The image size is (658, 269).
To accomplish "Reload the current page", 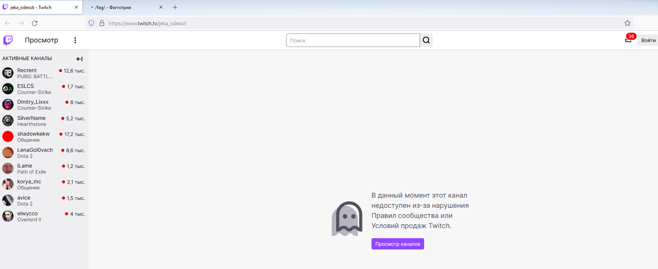I will coord(35,23).
